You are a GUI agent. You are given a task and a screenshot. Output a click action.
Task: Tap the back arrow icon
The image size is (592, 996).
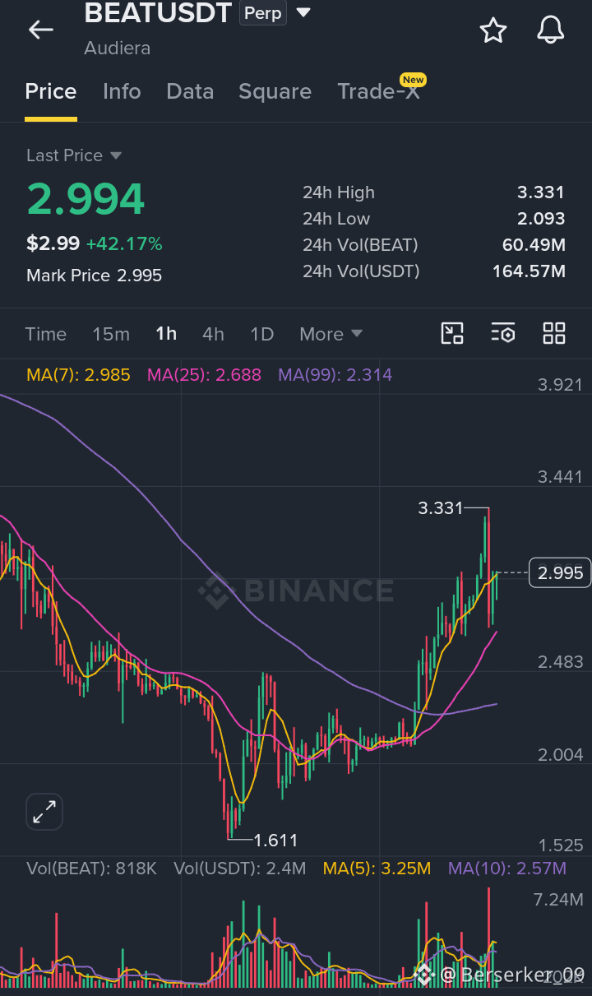click(40, 30)
